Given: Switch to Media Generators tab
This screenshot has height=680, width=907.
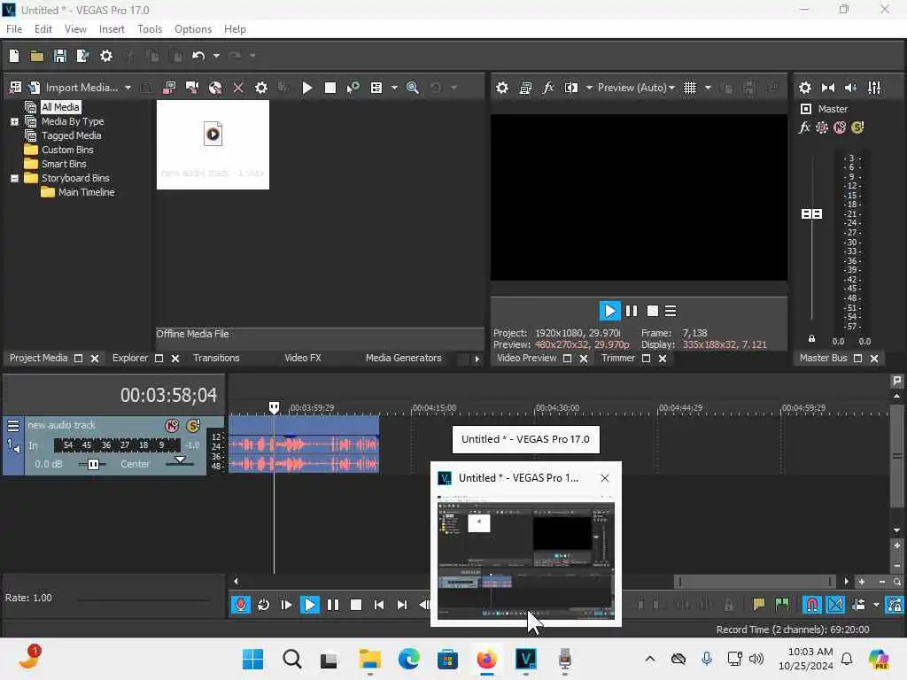Looking at the screenshot, I should pos(403,358).
